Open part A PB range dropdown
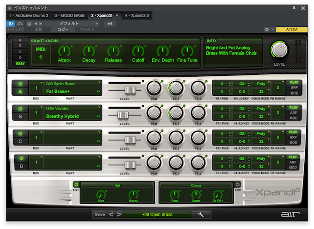This screenshot has height=229, width=314. [x=278, y=87]
